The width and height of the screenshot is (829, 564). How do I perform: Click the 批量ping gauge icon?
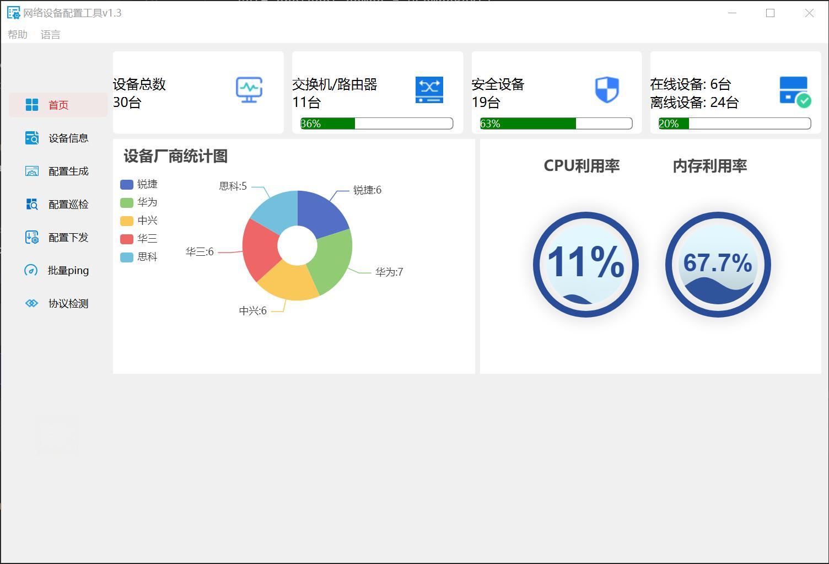tap(31, 270)
